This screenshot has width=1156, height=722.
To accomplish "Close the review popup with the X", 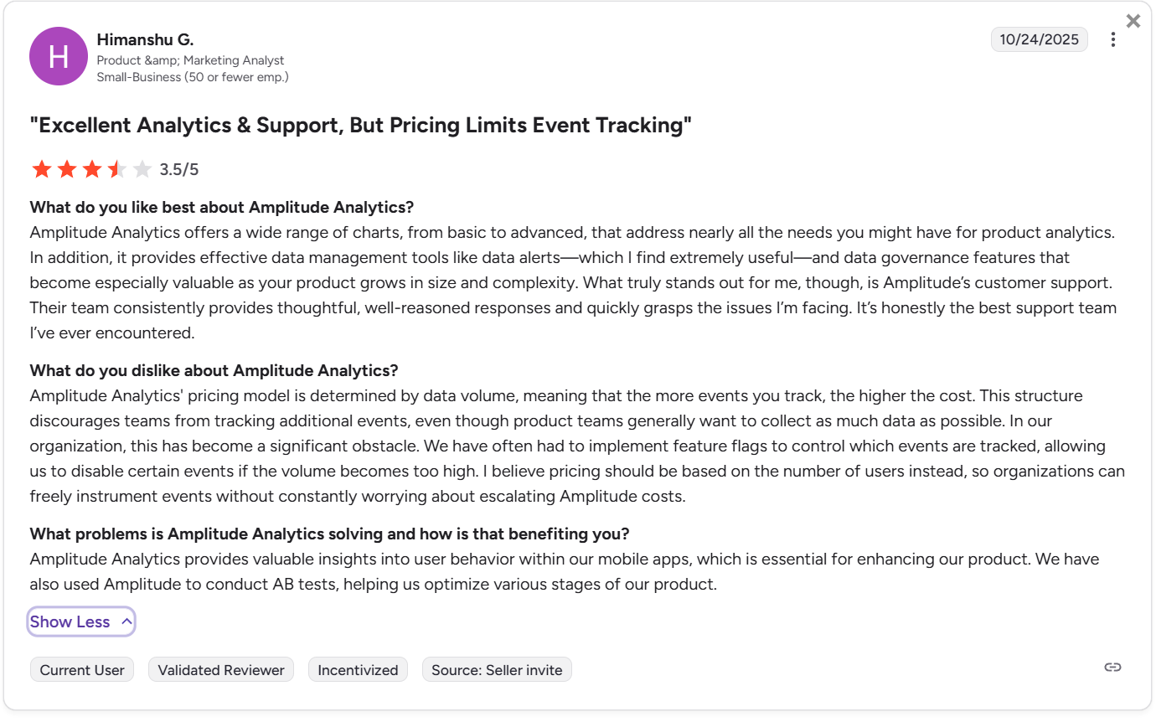I will tap(1133, 22).
